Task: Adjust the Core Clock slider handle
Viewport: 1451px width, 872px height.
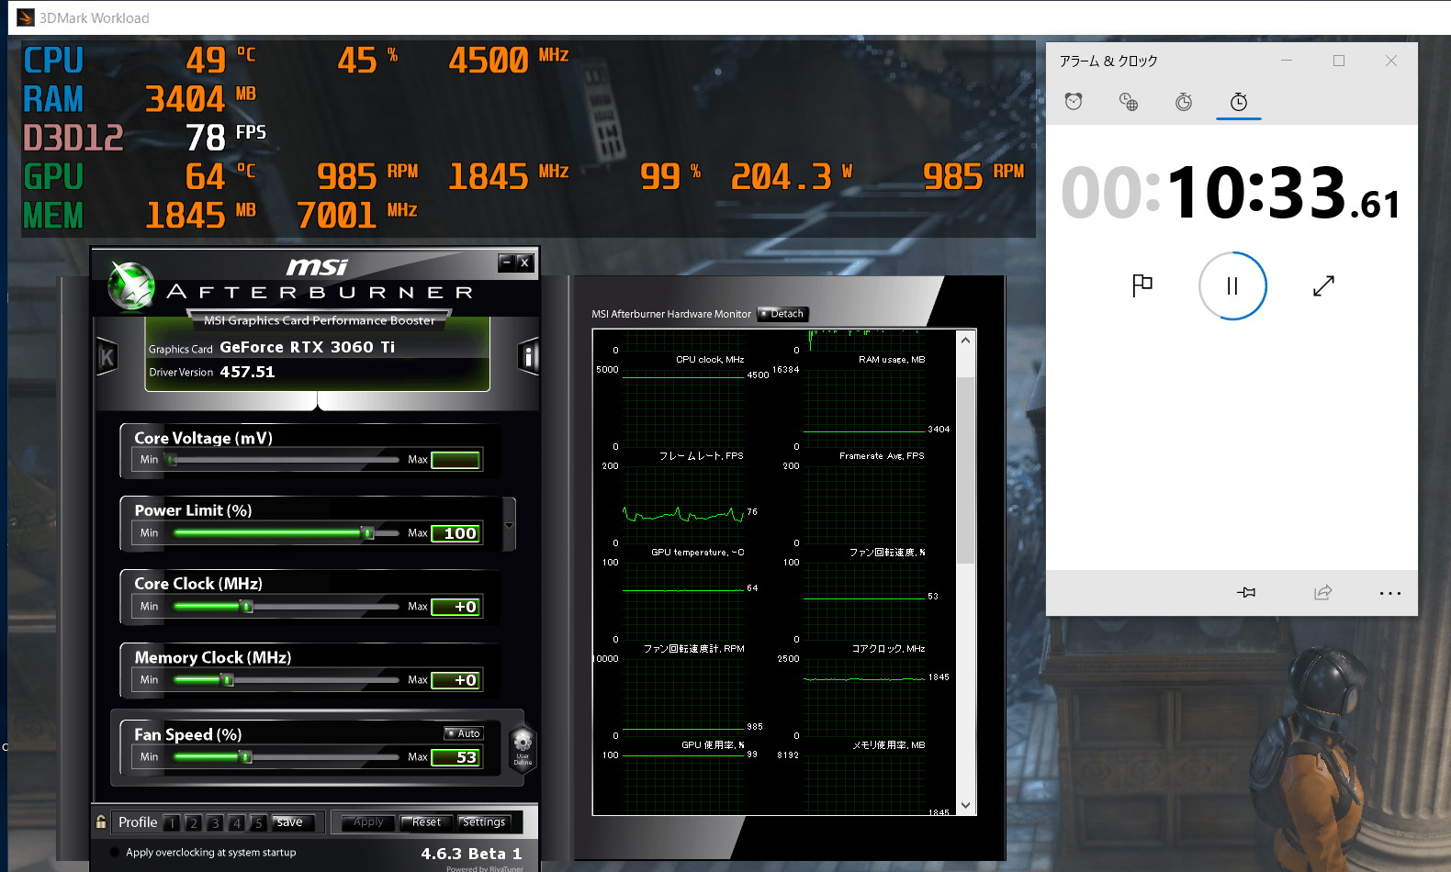Action: (x=246, y=607)
